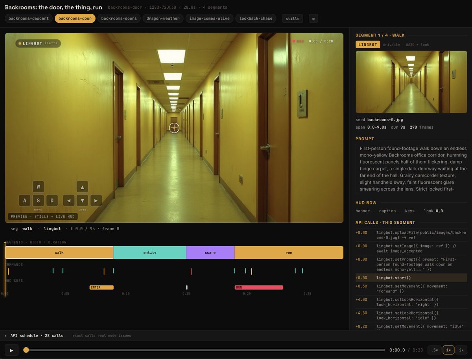Image resolution: width=472 pixels, height=359 pixels.
Task: Select the run segment in the timeline
Action: coord(289,252)
